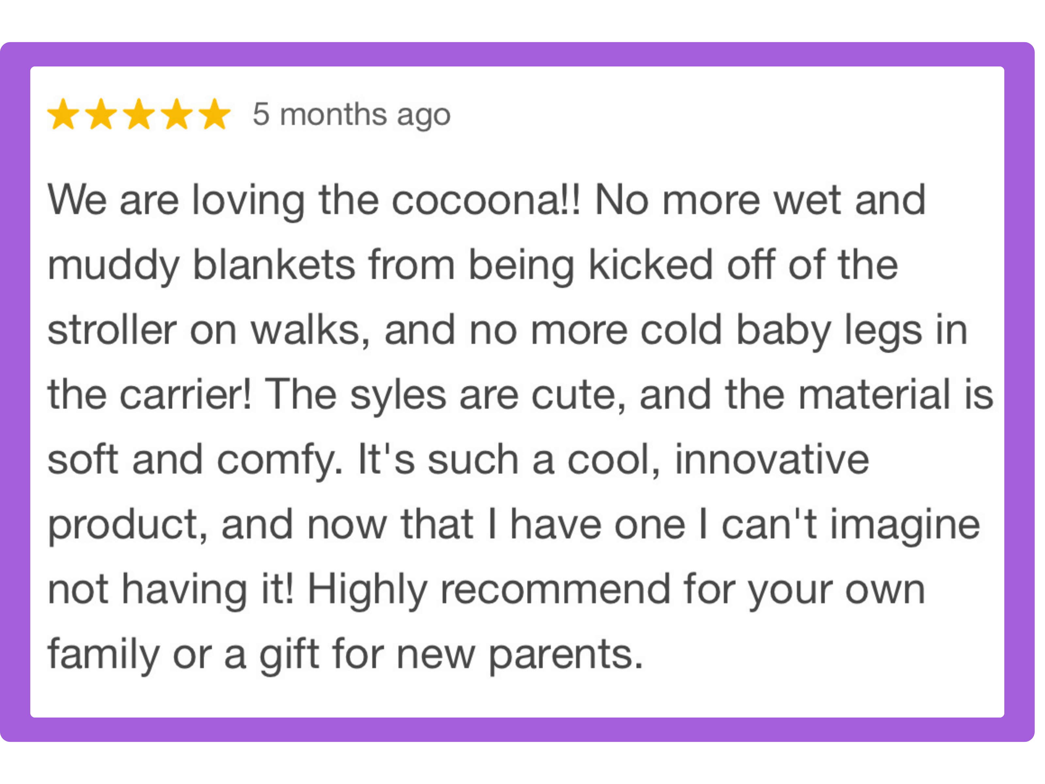Click the word "innovative" in the review
This screenshot has width=1045, height=784.
point(771,459)
